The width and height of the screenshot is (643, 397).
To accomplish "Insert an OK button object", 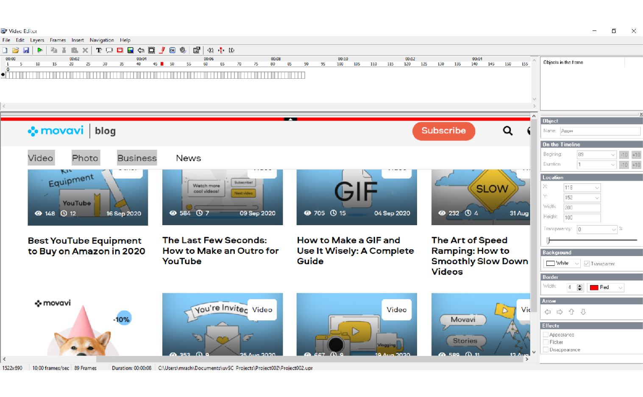I will pos(173,50).
